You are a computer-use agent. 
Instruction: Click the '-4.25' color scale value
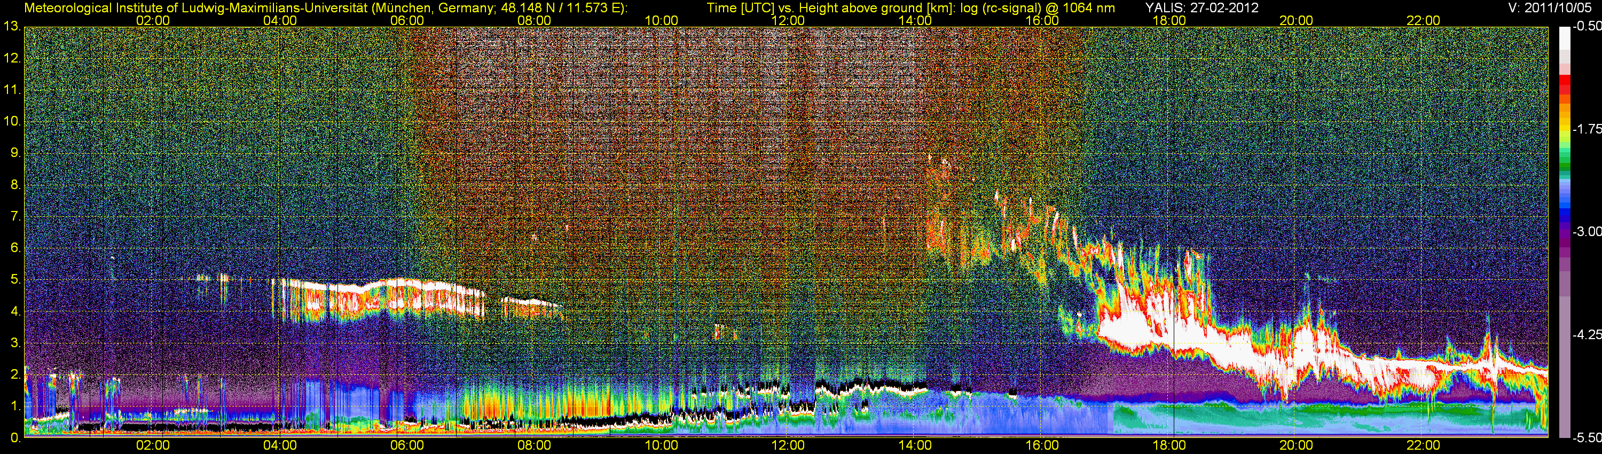(x=1587, y=334)
